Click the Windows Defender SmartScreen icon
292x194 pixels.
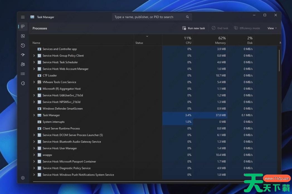(39, 109)
